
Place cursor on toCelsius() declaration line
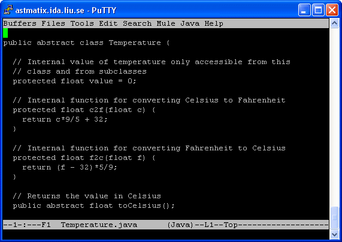coord(94,205)
